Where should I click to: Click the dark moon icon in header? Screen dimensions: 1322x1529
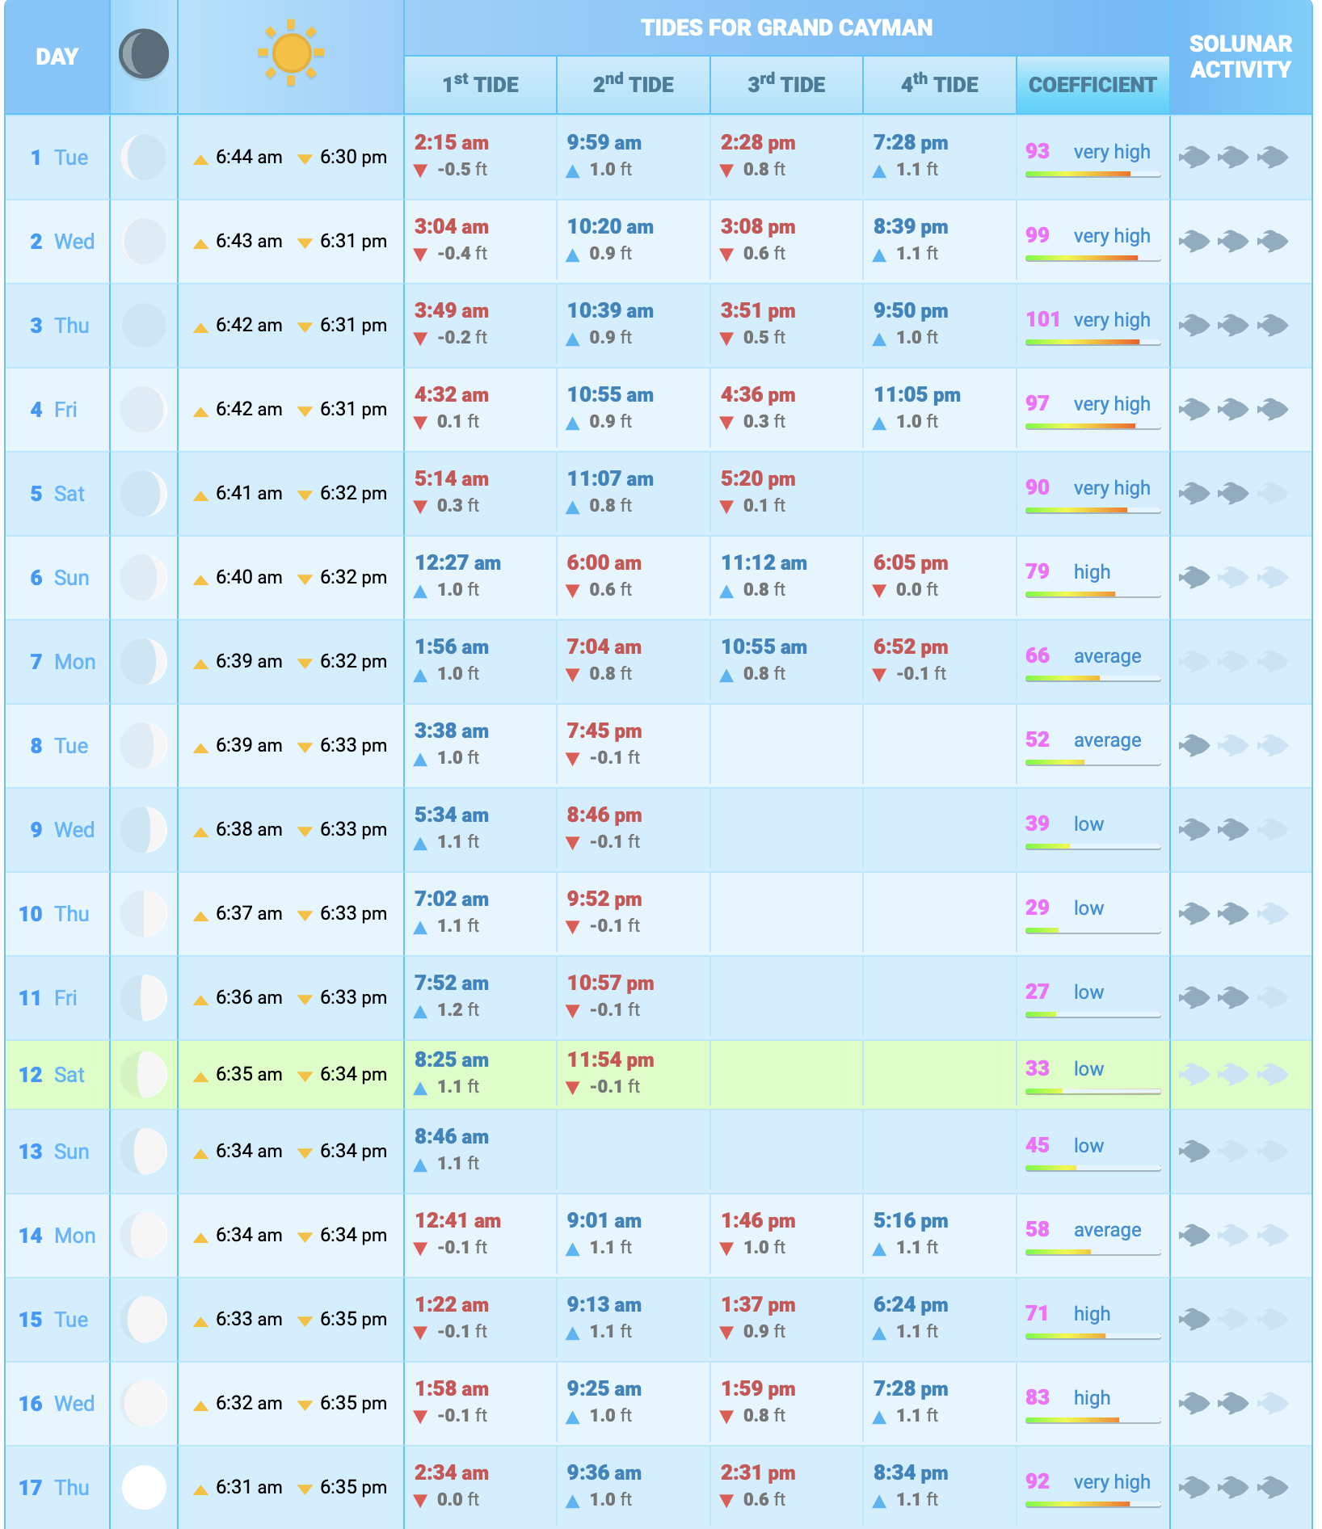(143, 55)
